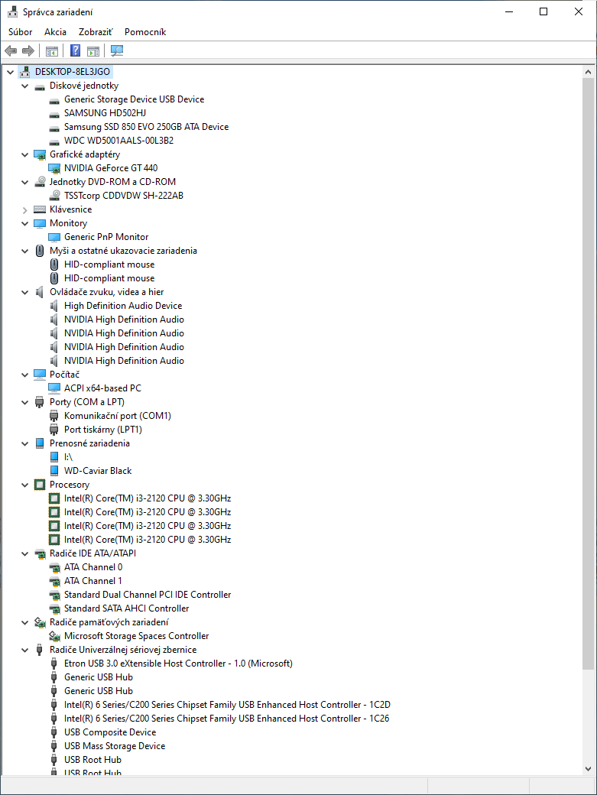Click the ACPI x64-based PC icon

(x=54, y=388)
